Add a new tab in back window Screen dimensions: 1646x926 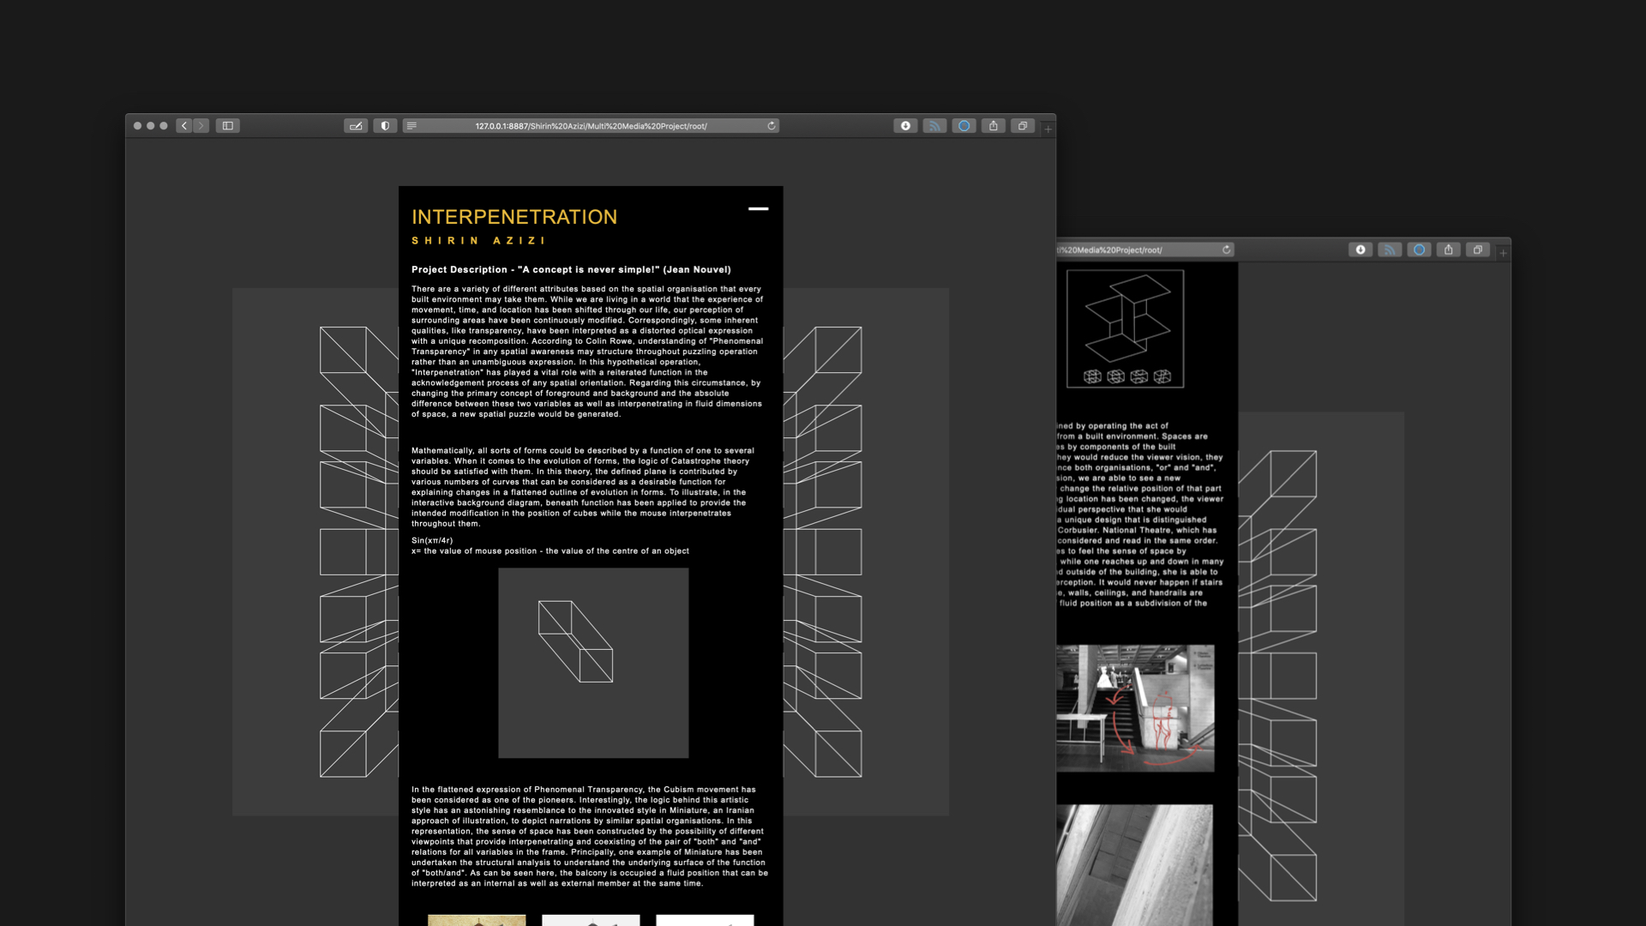(1503, 253)
